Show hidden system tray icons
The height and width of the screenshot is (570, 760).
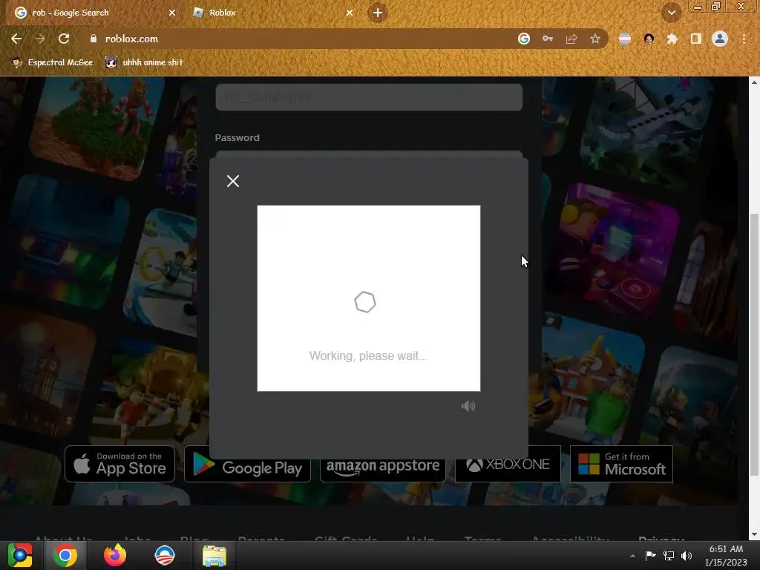632,556
